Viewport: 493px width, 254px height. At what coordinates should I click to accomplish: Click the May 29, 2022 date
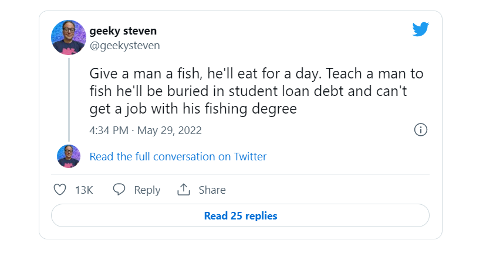pyautogui.click(x=171, y=131)
